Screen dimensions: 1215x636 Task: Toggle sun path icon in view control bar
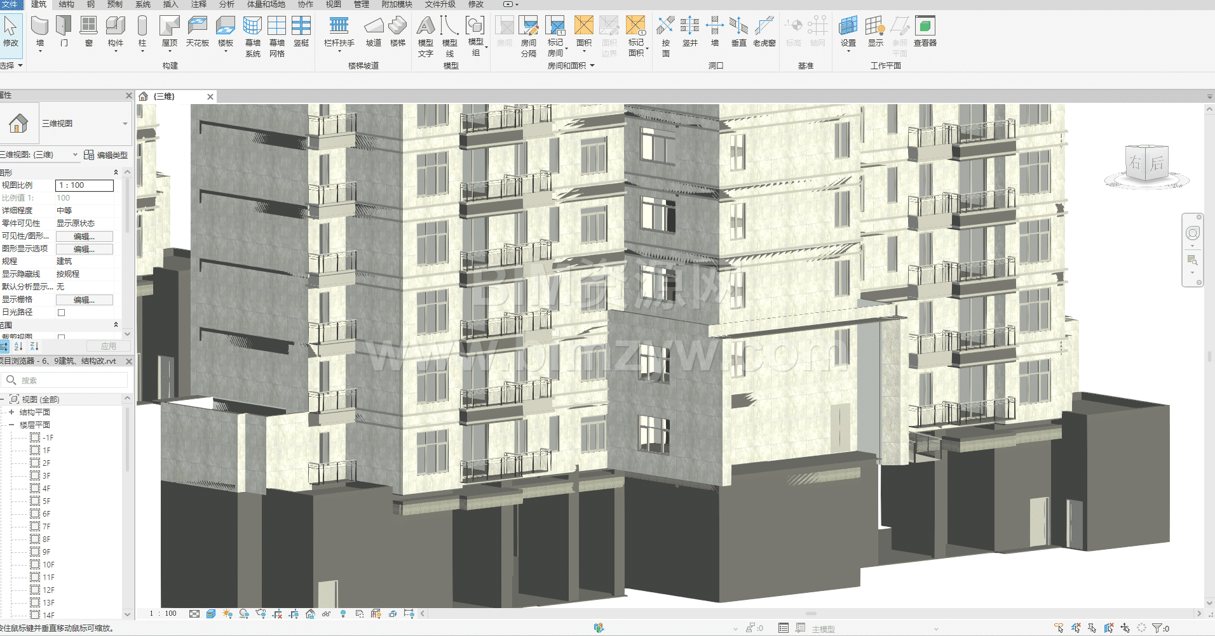[227, 614]
